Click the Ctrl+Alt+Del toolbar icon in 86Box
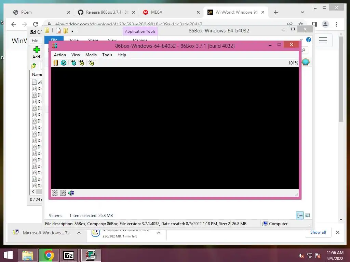The width and height of the screenshot is (350, 262). pyautogui.click(x=73, y=63)
